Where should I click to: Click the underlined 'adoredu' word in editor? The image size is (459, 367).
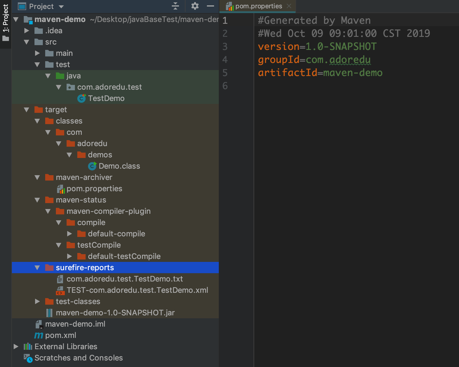click(350, 60)
